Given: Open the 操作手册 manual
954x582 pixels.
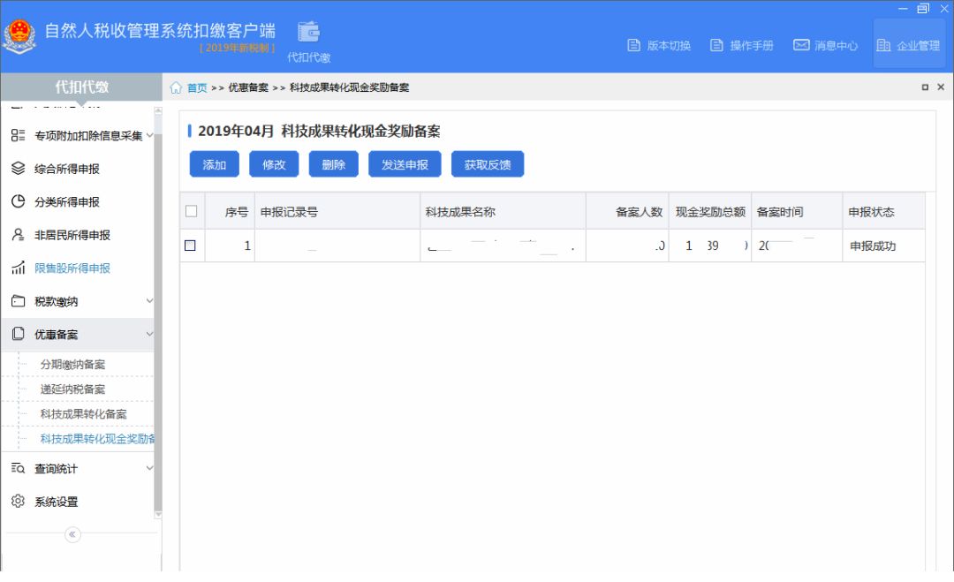Looking at the screenshot, I should 740,46.
